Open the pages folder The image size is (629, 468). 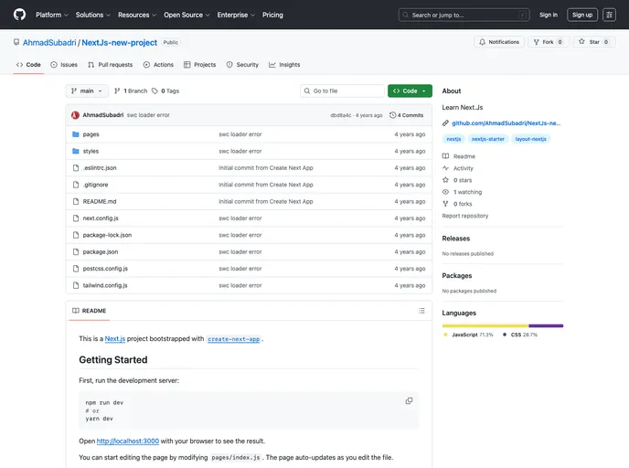91,134
